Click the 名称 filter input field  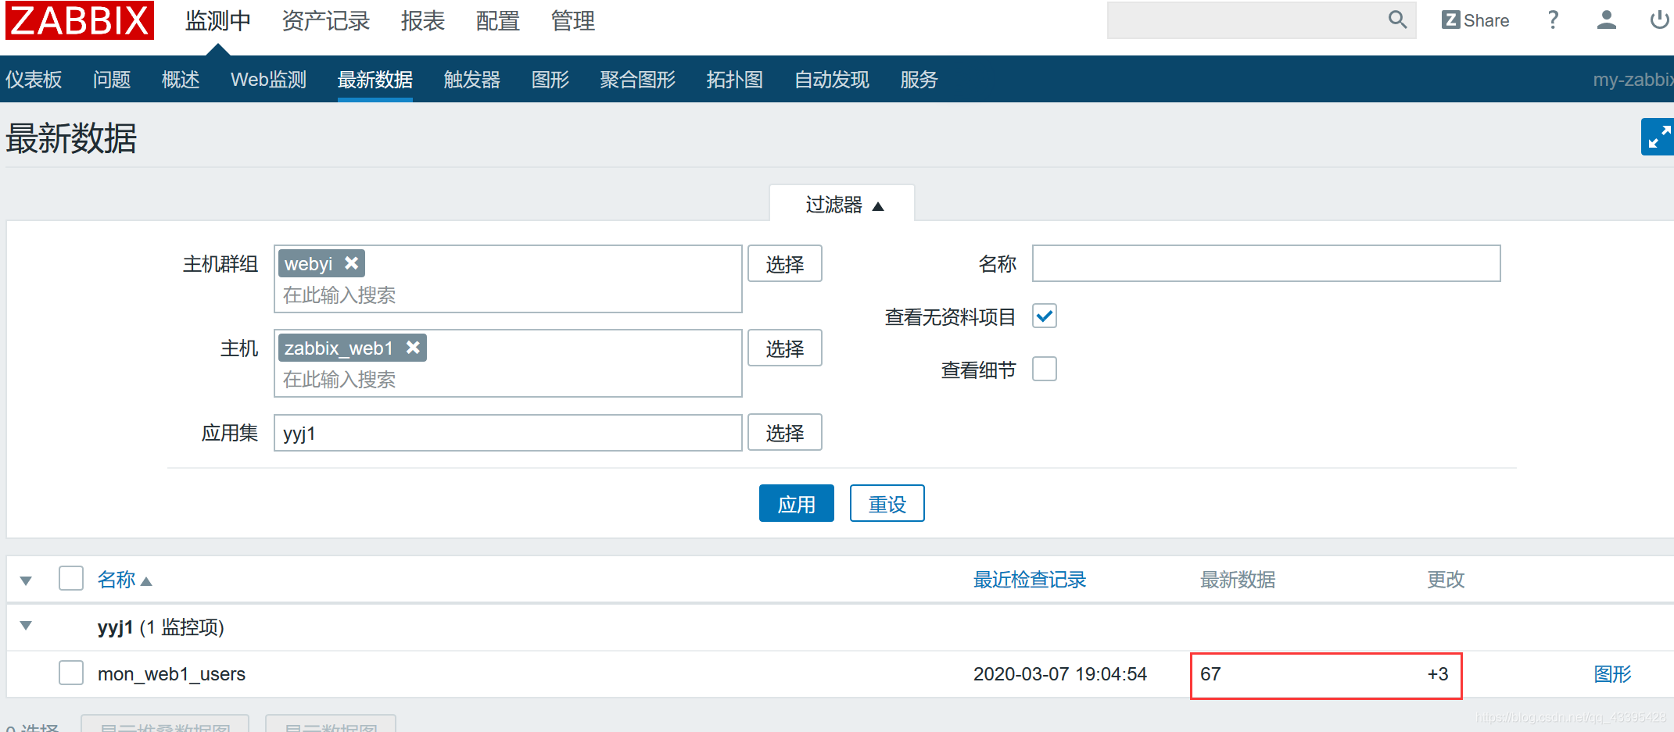coord(1267,263)
